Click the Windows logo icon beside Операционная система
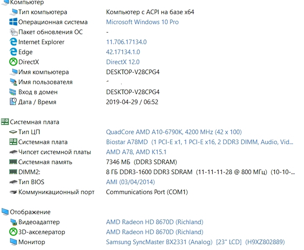The image size is (304, 250). (13, 22)
